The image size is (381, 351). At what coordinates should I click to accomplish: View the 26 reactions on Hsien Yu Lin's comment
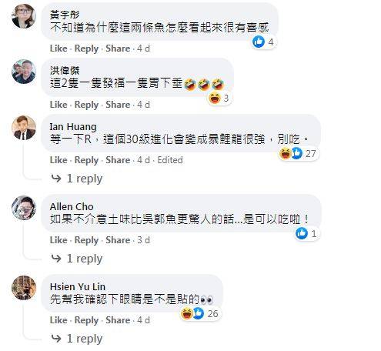click(x=200, y=313)
